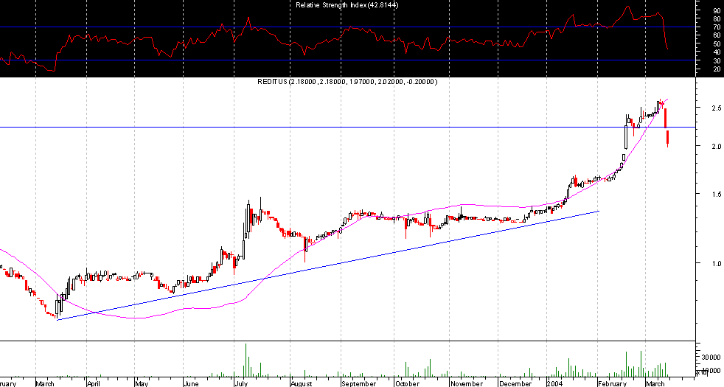
Task: Select the 90 label on RSI scale
Action: 717,10
